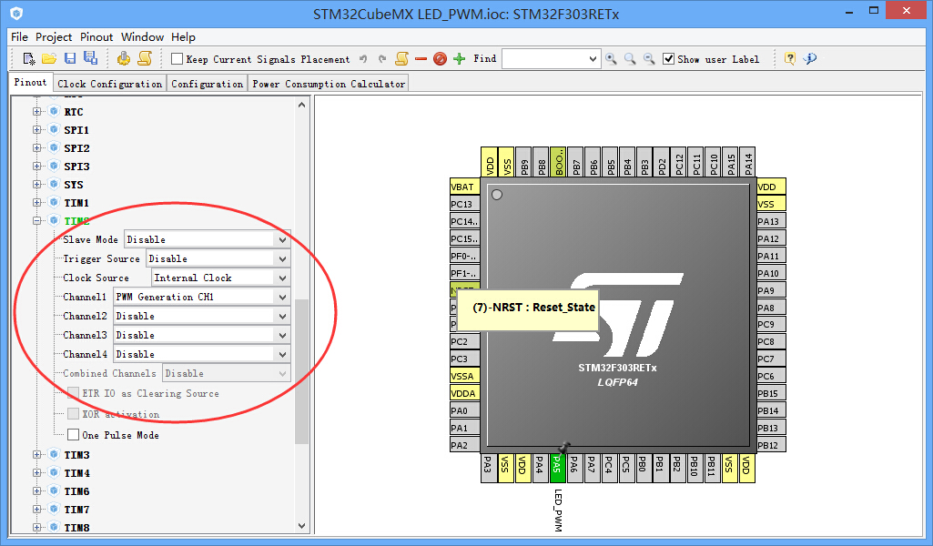This screenshot has height=546, width=933.
Task: Click the red clear pinouts circle icon
Action: tap(440, 59)
